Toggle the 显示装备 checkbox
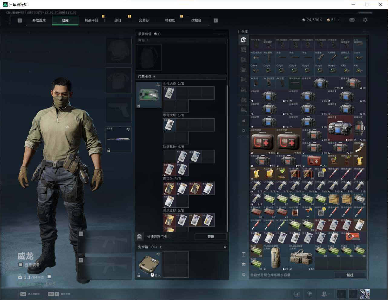The image size is (388, 300). [20, 265]
